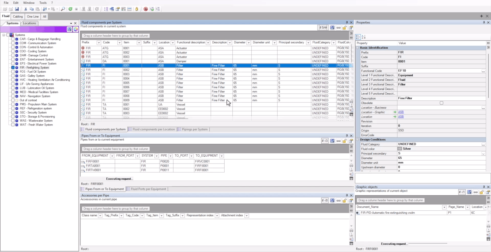Click the Silver fluid color swatch
The image size is (491, 252).
[400, 149]
